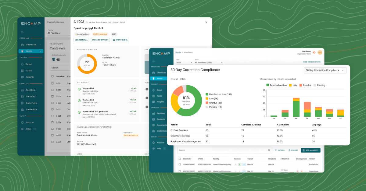Click the Move Container button
Viewport: 366px width, 191px height.
pyautogui.click(x=100, y=40)
